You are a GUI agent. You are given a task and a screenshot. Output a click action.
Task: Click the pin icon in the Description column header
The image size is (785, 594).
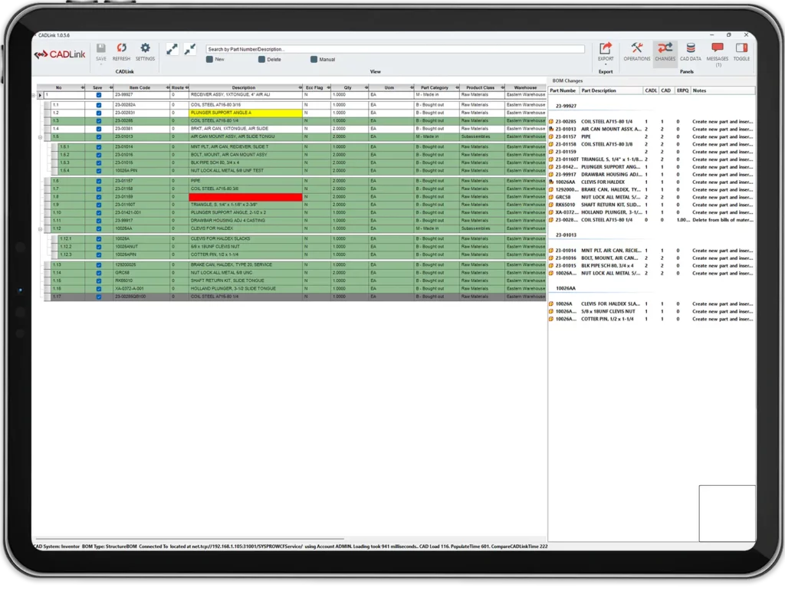301,87
